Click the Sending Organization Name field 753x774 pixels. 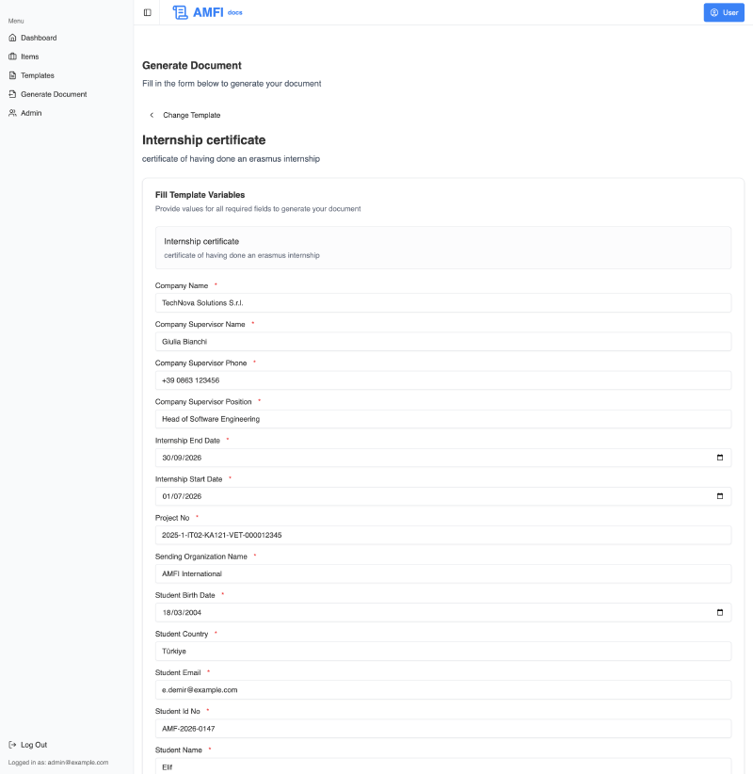[442, 573]
